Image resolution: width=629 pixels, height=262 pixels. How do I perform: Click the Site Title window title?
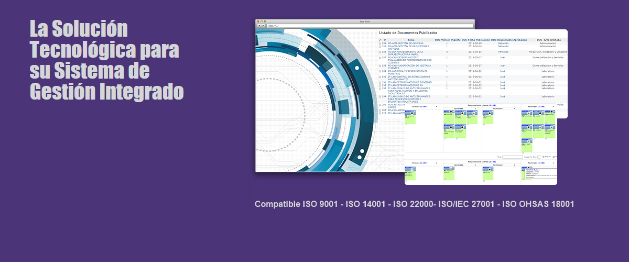click(365, 21)
